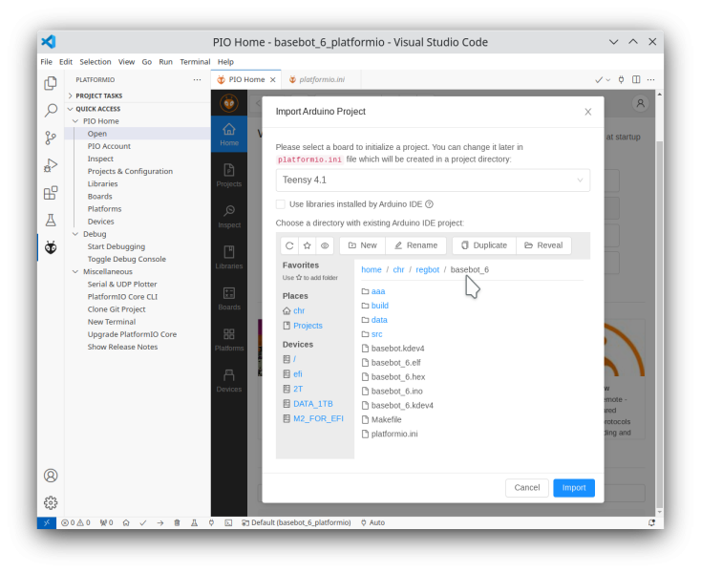Open the src folder in file list
This screenshot has width=701, height=573.
click(376, 334)
